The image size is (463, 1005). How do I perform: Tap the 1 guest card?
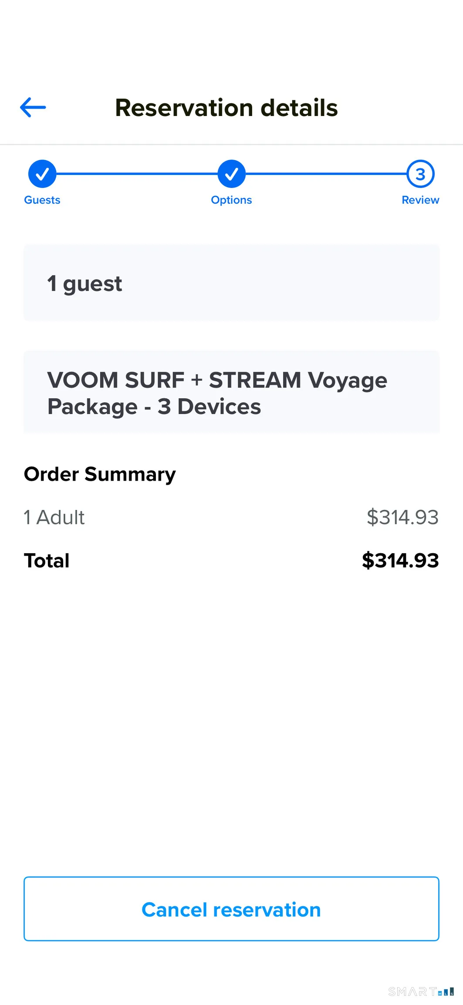pyautogui.click(x=231, y=283)
